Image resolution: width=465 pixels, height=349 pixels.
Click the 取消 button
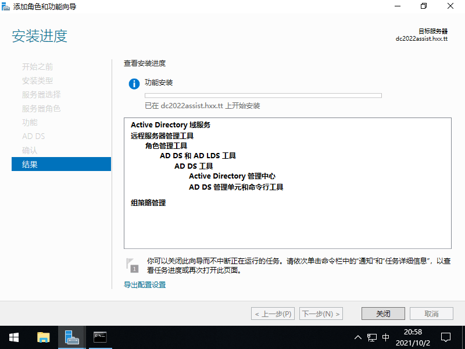tap(431, 314)
